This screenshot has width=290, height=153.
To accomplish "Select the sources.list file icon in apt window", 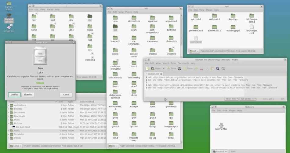I will [196, 39].
